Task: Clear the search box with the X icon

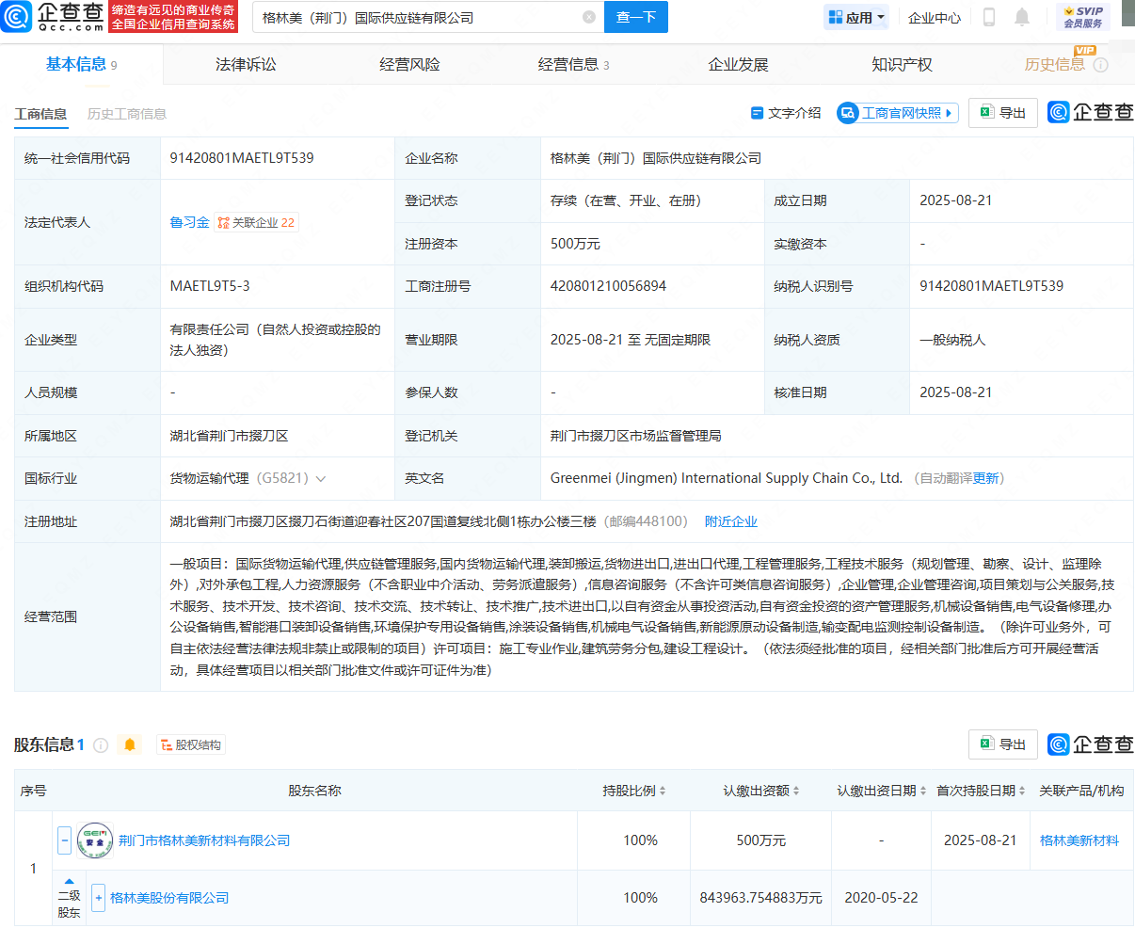Action: click(x=589, y=17)
